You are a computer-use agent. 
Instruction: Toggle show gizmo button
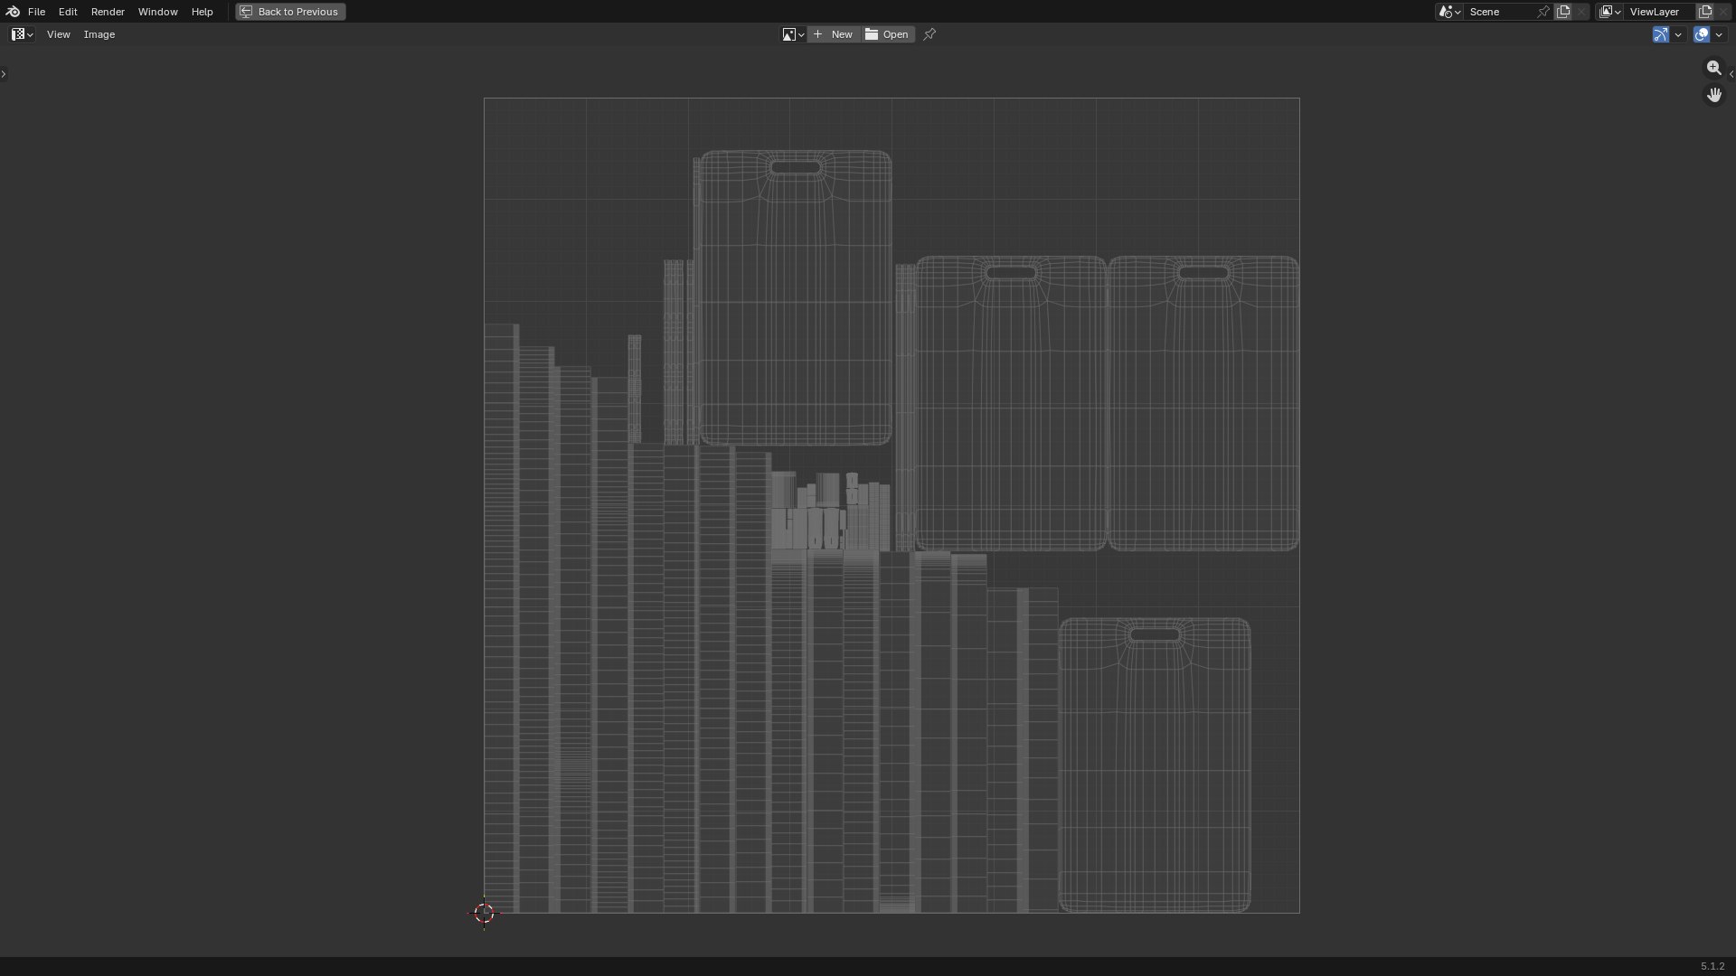[1661, 34]
